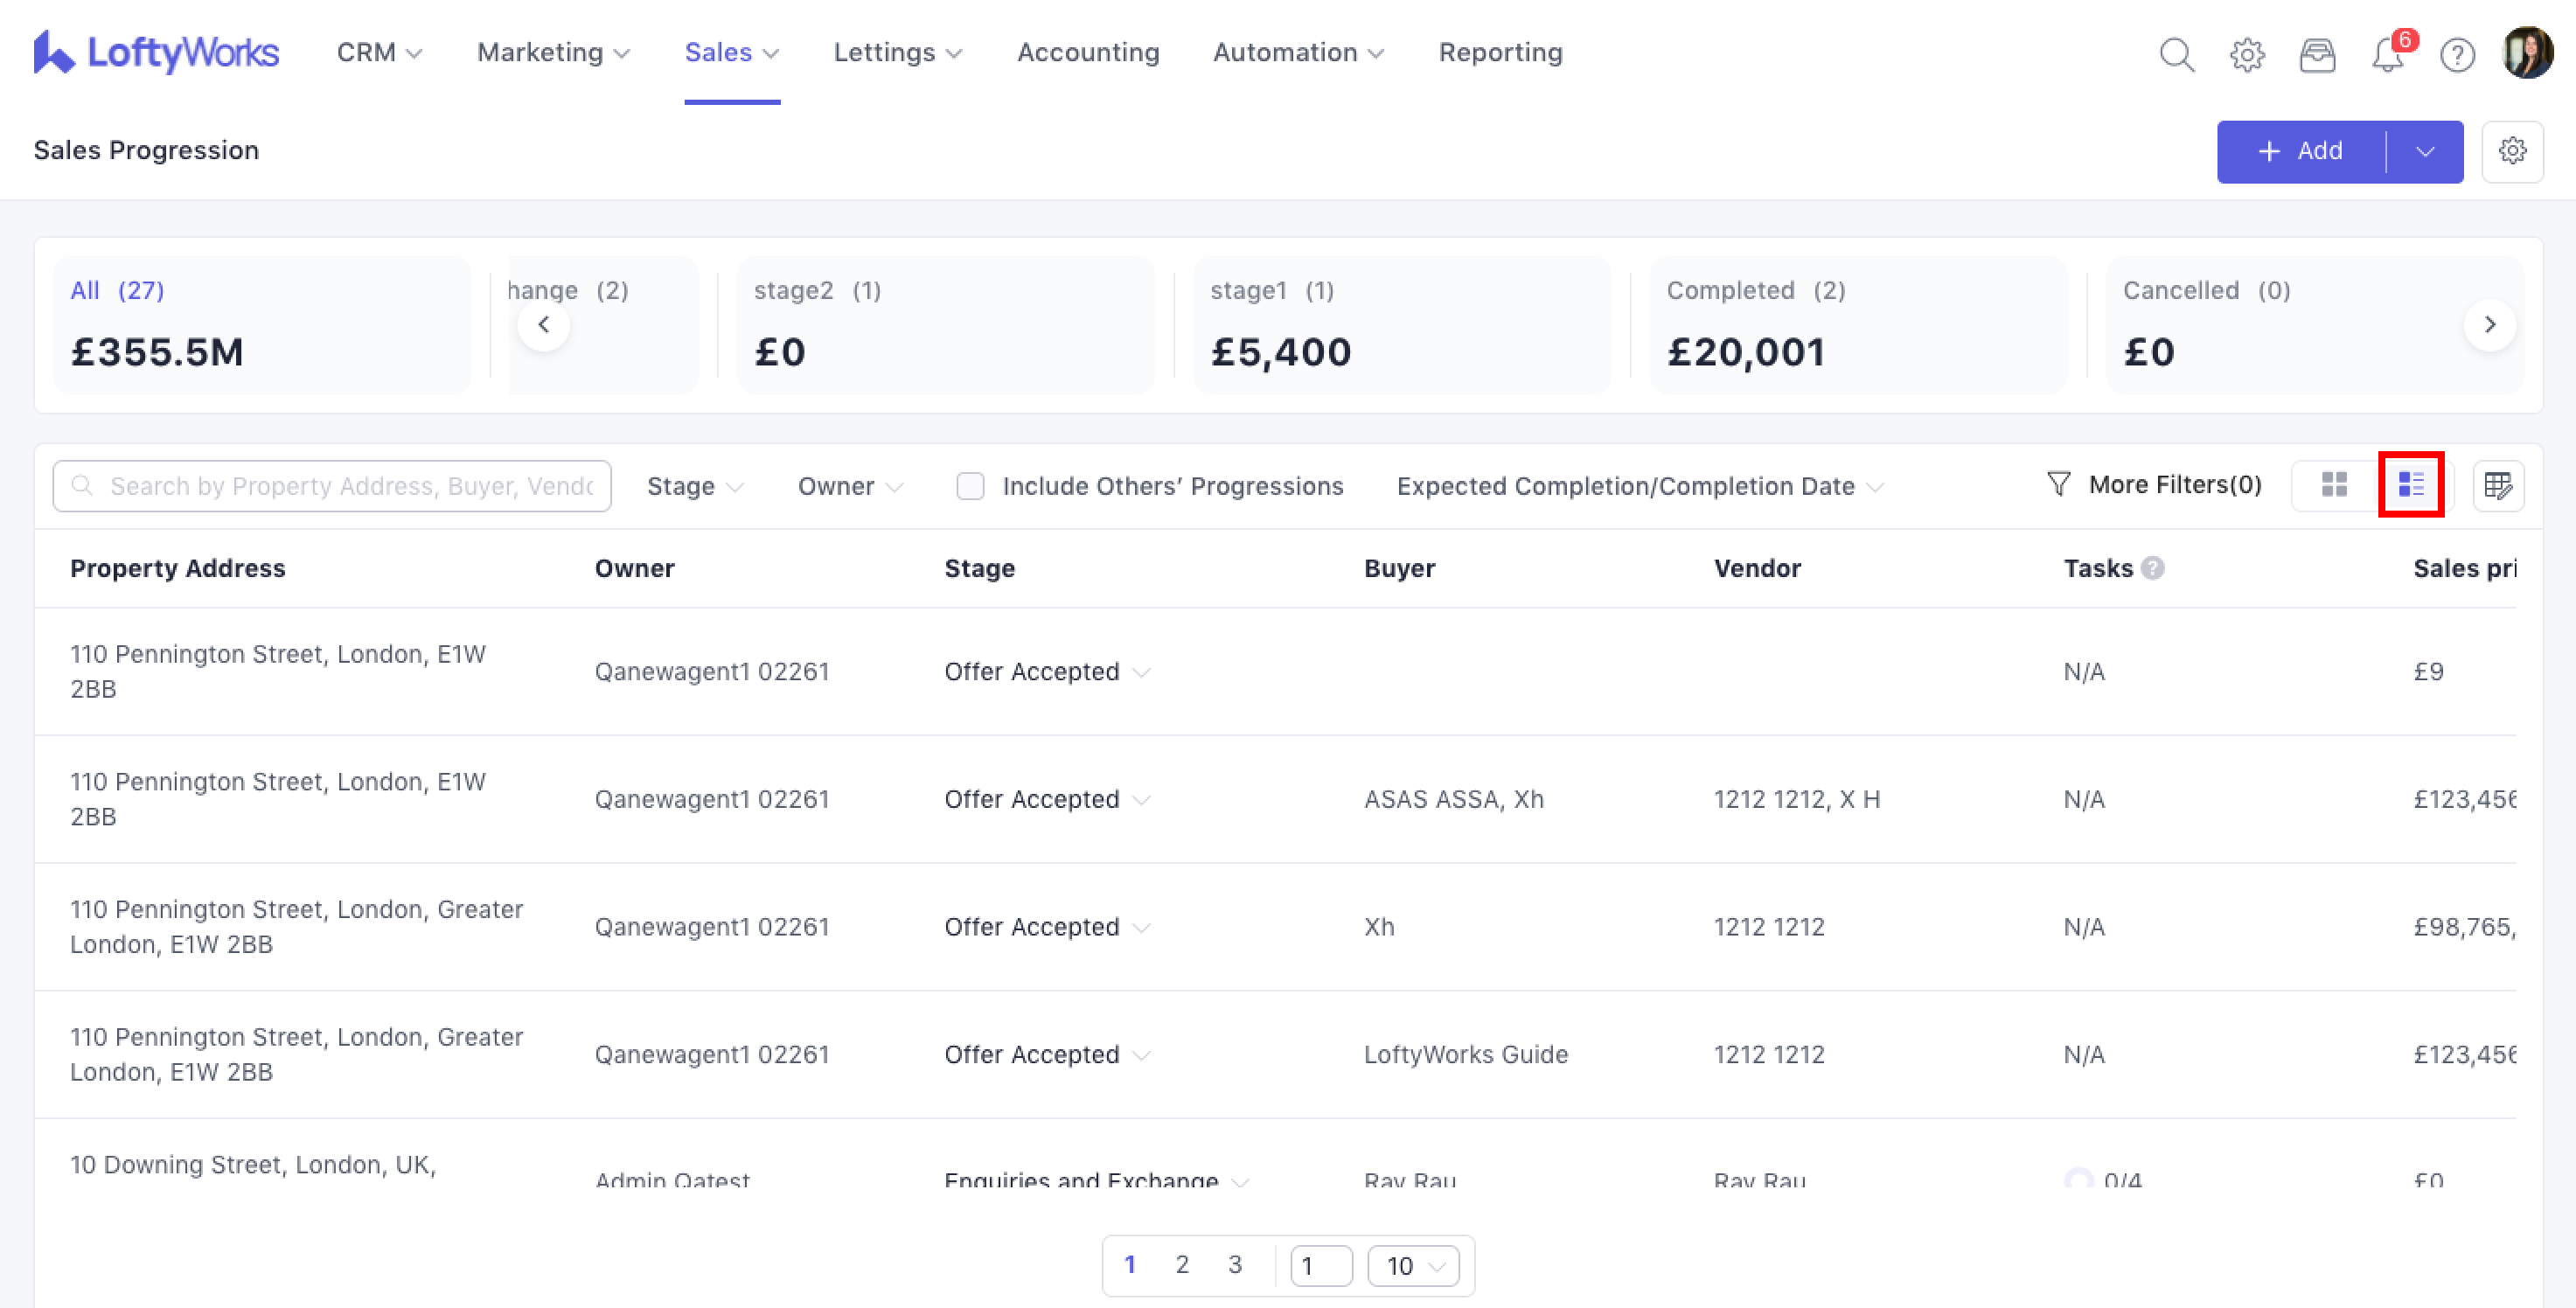The height and width of the screenshot is (1308, 2576).
Task: Click the search magnifier icon in header
Action: (x=2176, y=54)
